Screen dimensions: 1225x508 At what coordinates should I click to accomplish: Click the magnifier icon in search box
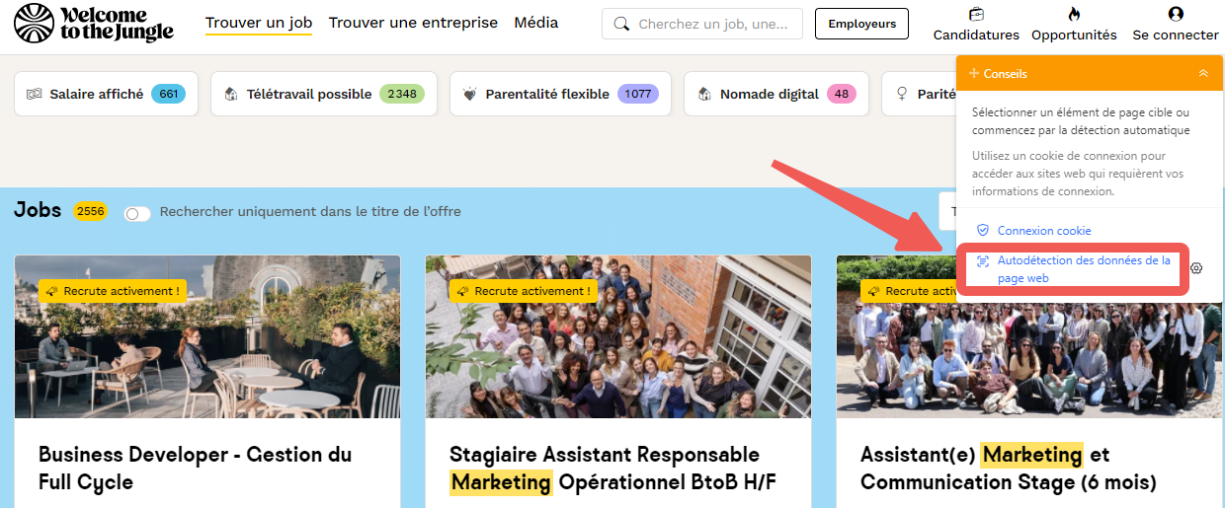click(621, 24)
